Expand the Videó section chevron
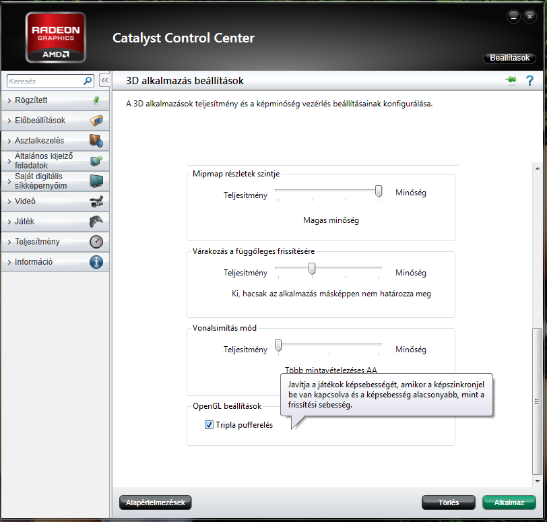This screenshot has width=547, height=522. coord(9,201)
